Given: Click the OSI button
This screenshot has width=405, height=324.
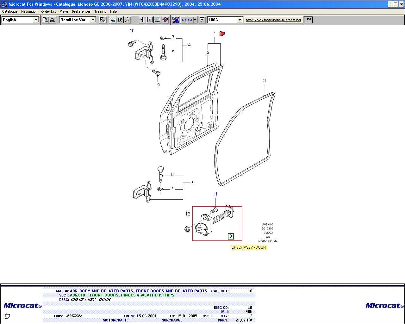Looking at the screenshot, I should pyautogui.click(x=308, y=19).
